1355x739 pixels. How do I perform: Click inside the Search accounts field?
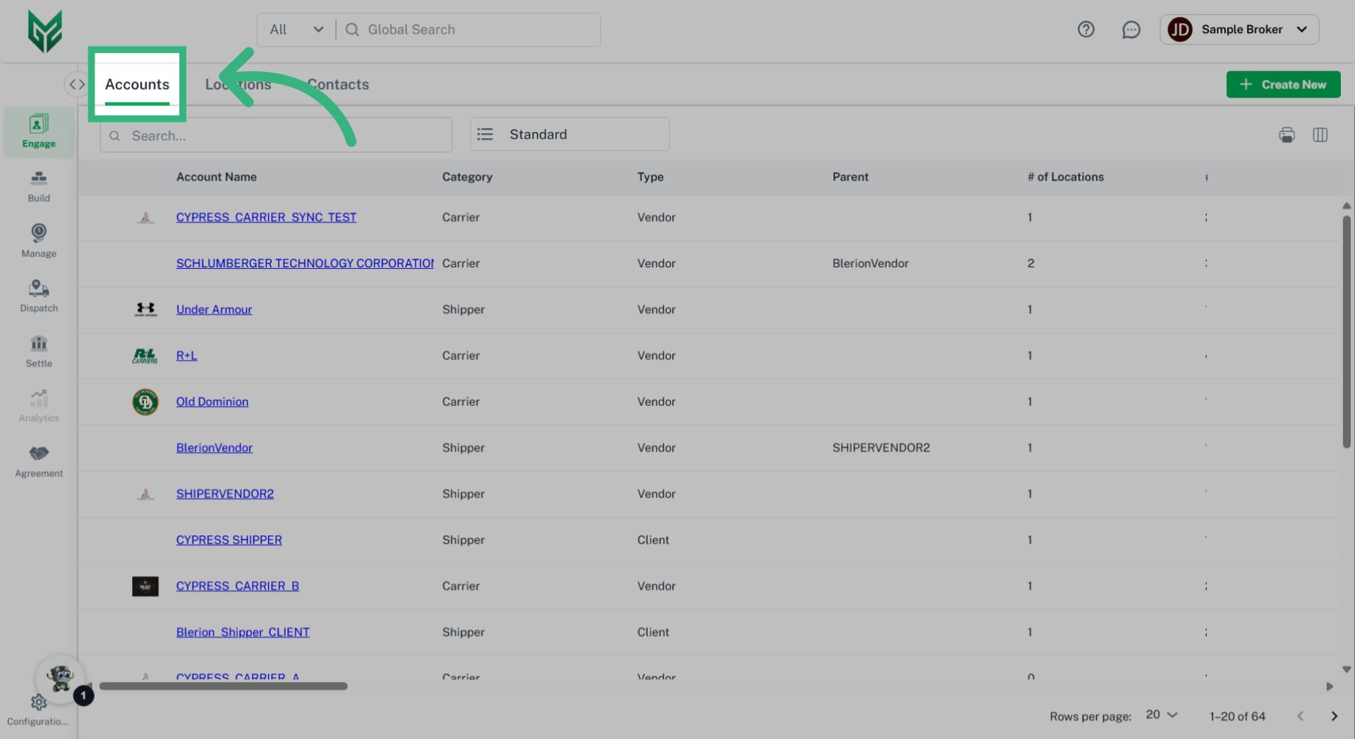275,135
